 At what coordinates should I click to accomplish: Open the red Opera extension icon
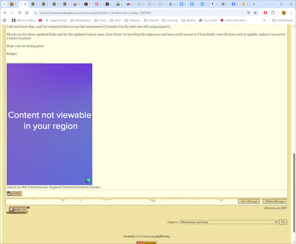click(265, 13)
